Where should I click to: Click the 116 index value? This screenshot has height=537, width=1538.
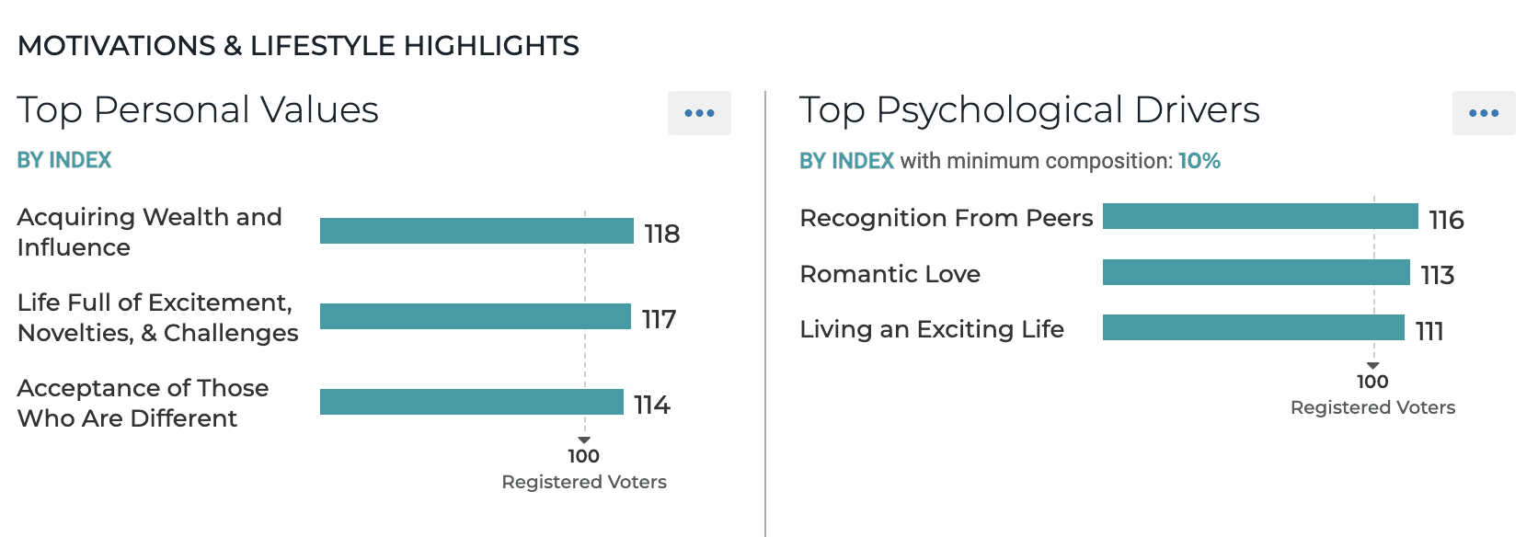tap(1446, 220)
